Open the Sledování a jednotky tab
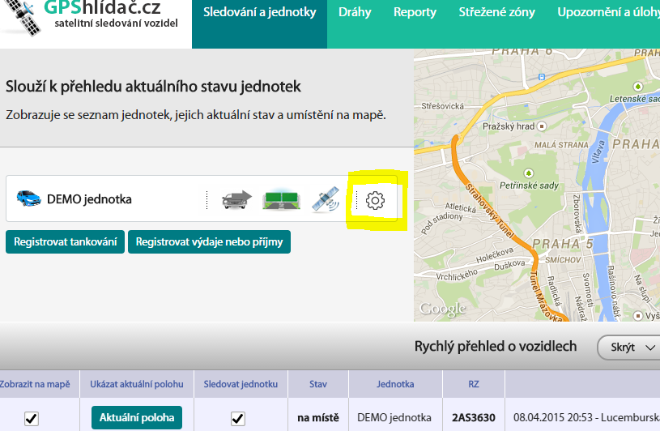Screen dimensions: 660x431 pyautogui.click(x=259, y=12)
